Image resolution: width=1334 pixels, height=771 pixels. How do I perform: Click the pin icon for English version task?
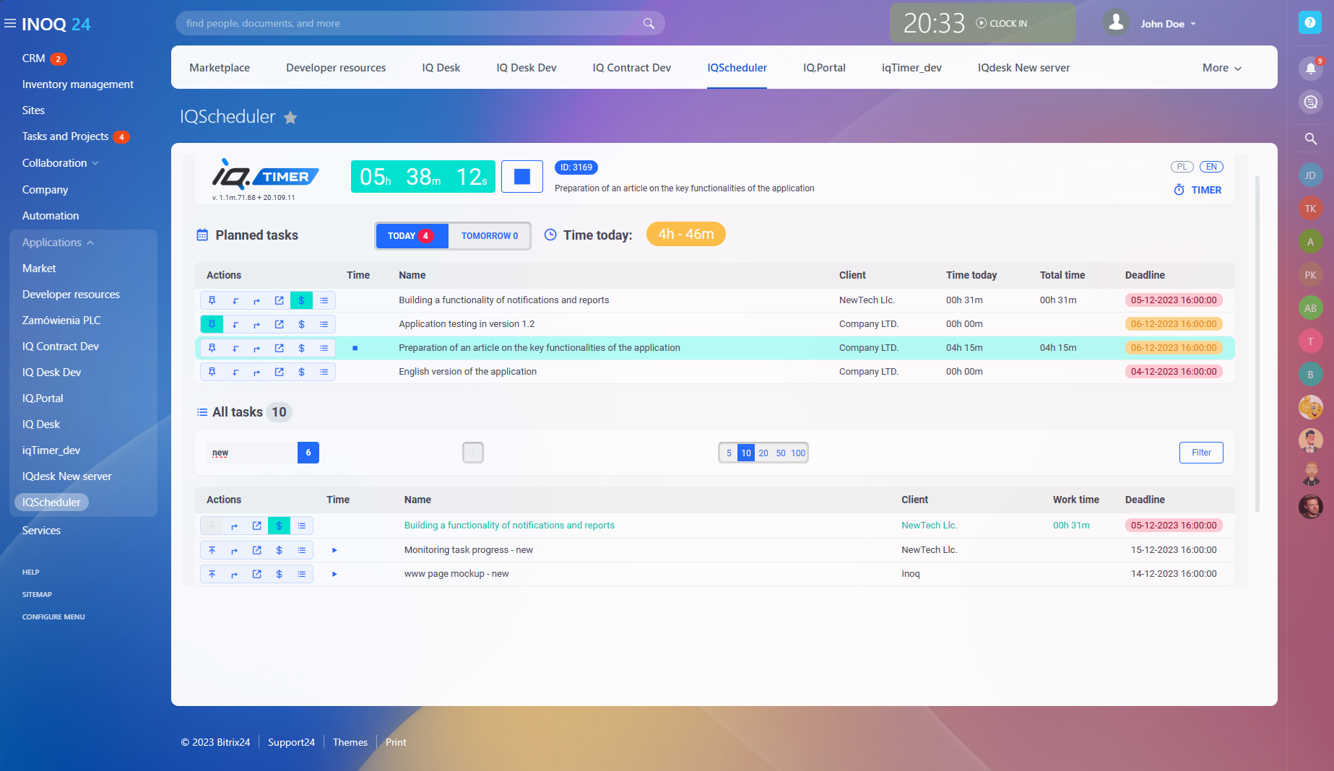tap(212, 372)
